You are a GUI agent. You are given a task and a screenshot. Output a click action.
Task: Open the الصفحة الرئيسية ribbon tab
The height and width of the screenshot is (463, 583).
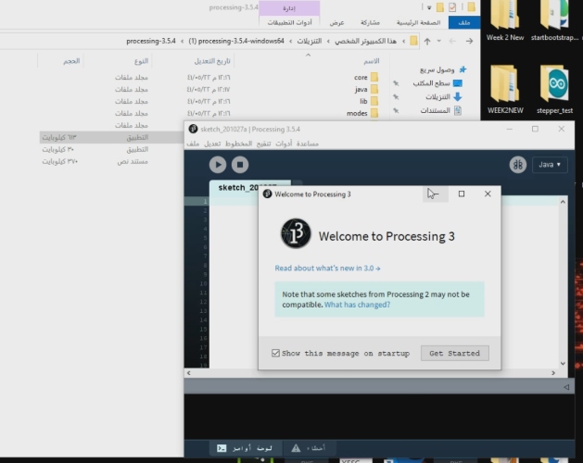418,22
